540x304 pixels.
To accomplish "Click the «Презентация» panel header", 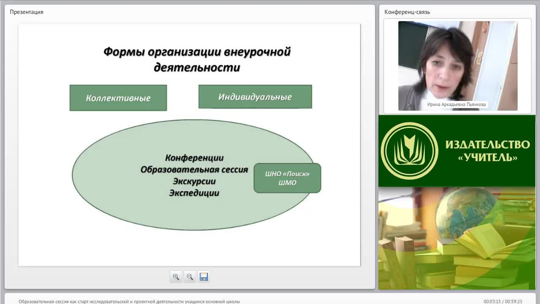I will click(27, 12).
